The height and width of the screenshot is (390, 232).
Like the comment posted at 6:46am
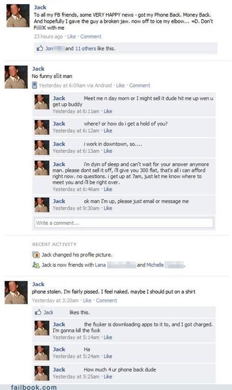point(108,189)
